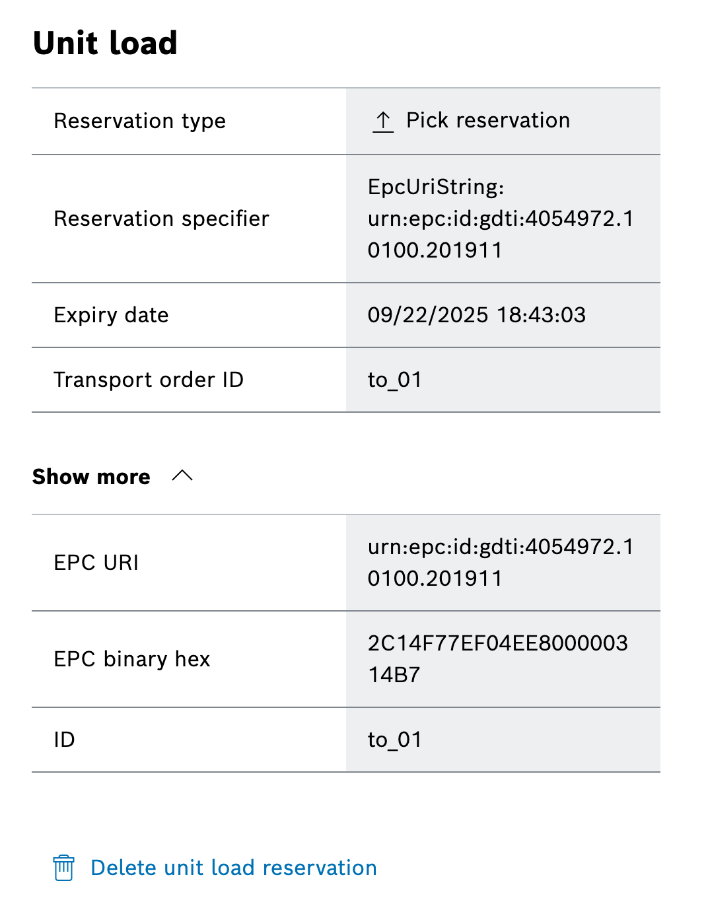Click the ID row value to_01
The height and width of the screenshot is (914, 708).
[x=394, y=740]
